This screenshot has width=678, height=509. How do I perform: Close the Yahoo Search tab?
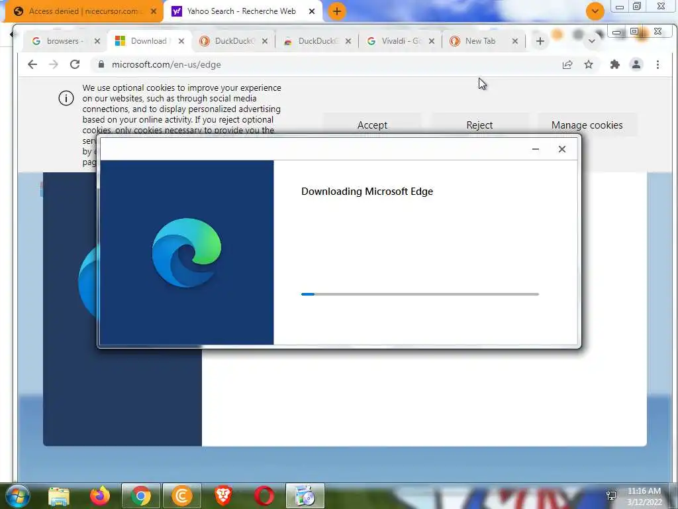click(x=312, y=11)
